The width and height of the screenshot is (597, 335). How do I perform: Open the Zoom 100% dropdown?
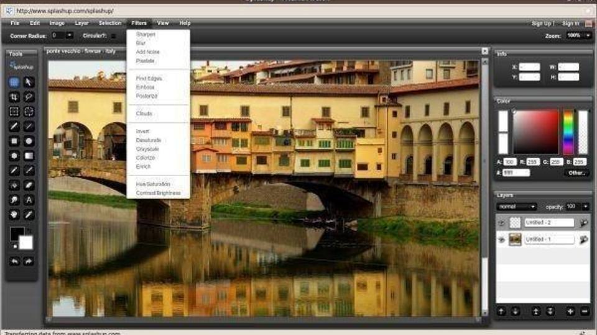[x=588, y=35]
